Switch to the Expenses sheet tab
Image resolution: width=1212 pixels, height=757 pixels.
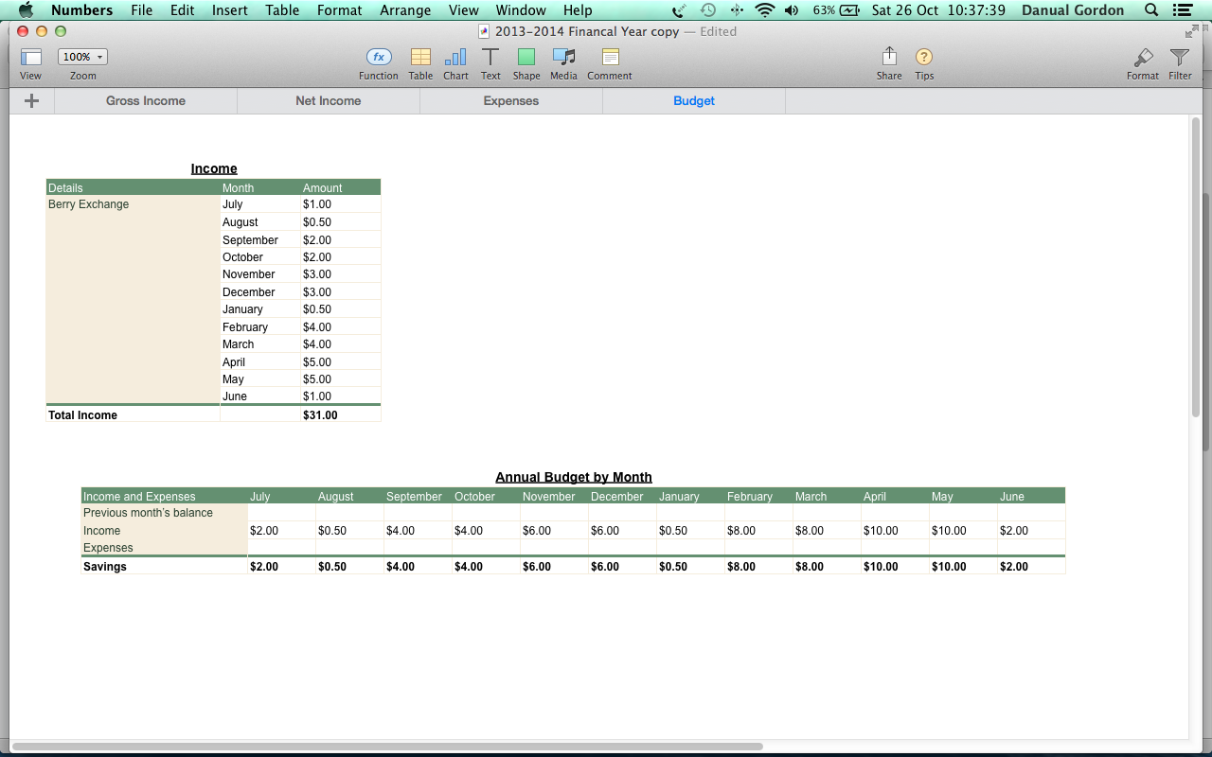[511, 100]
